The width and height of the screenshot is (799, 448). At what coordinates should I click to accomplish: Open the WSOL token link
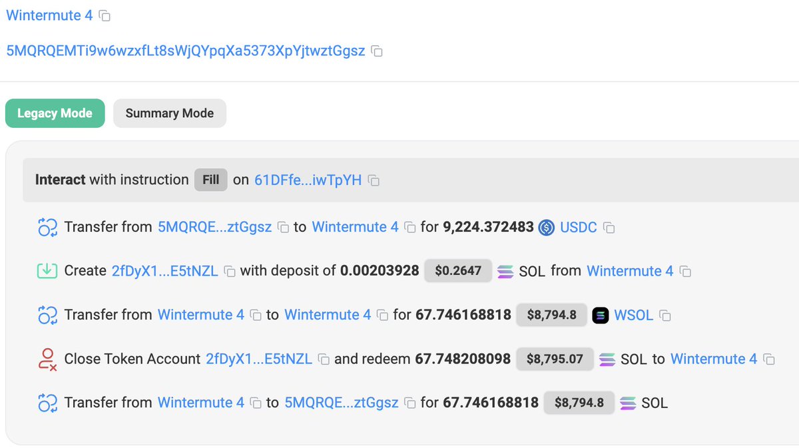(634, 315)
